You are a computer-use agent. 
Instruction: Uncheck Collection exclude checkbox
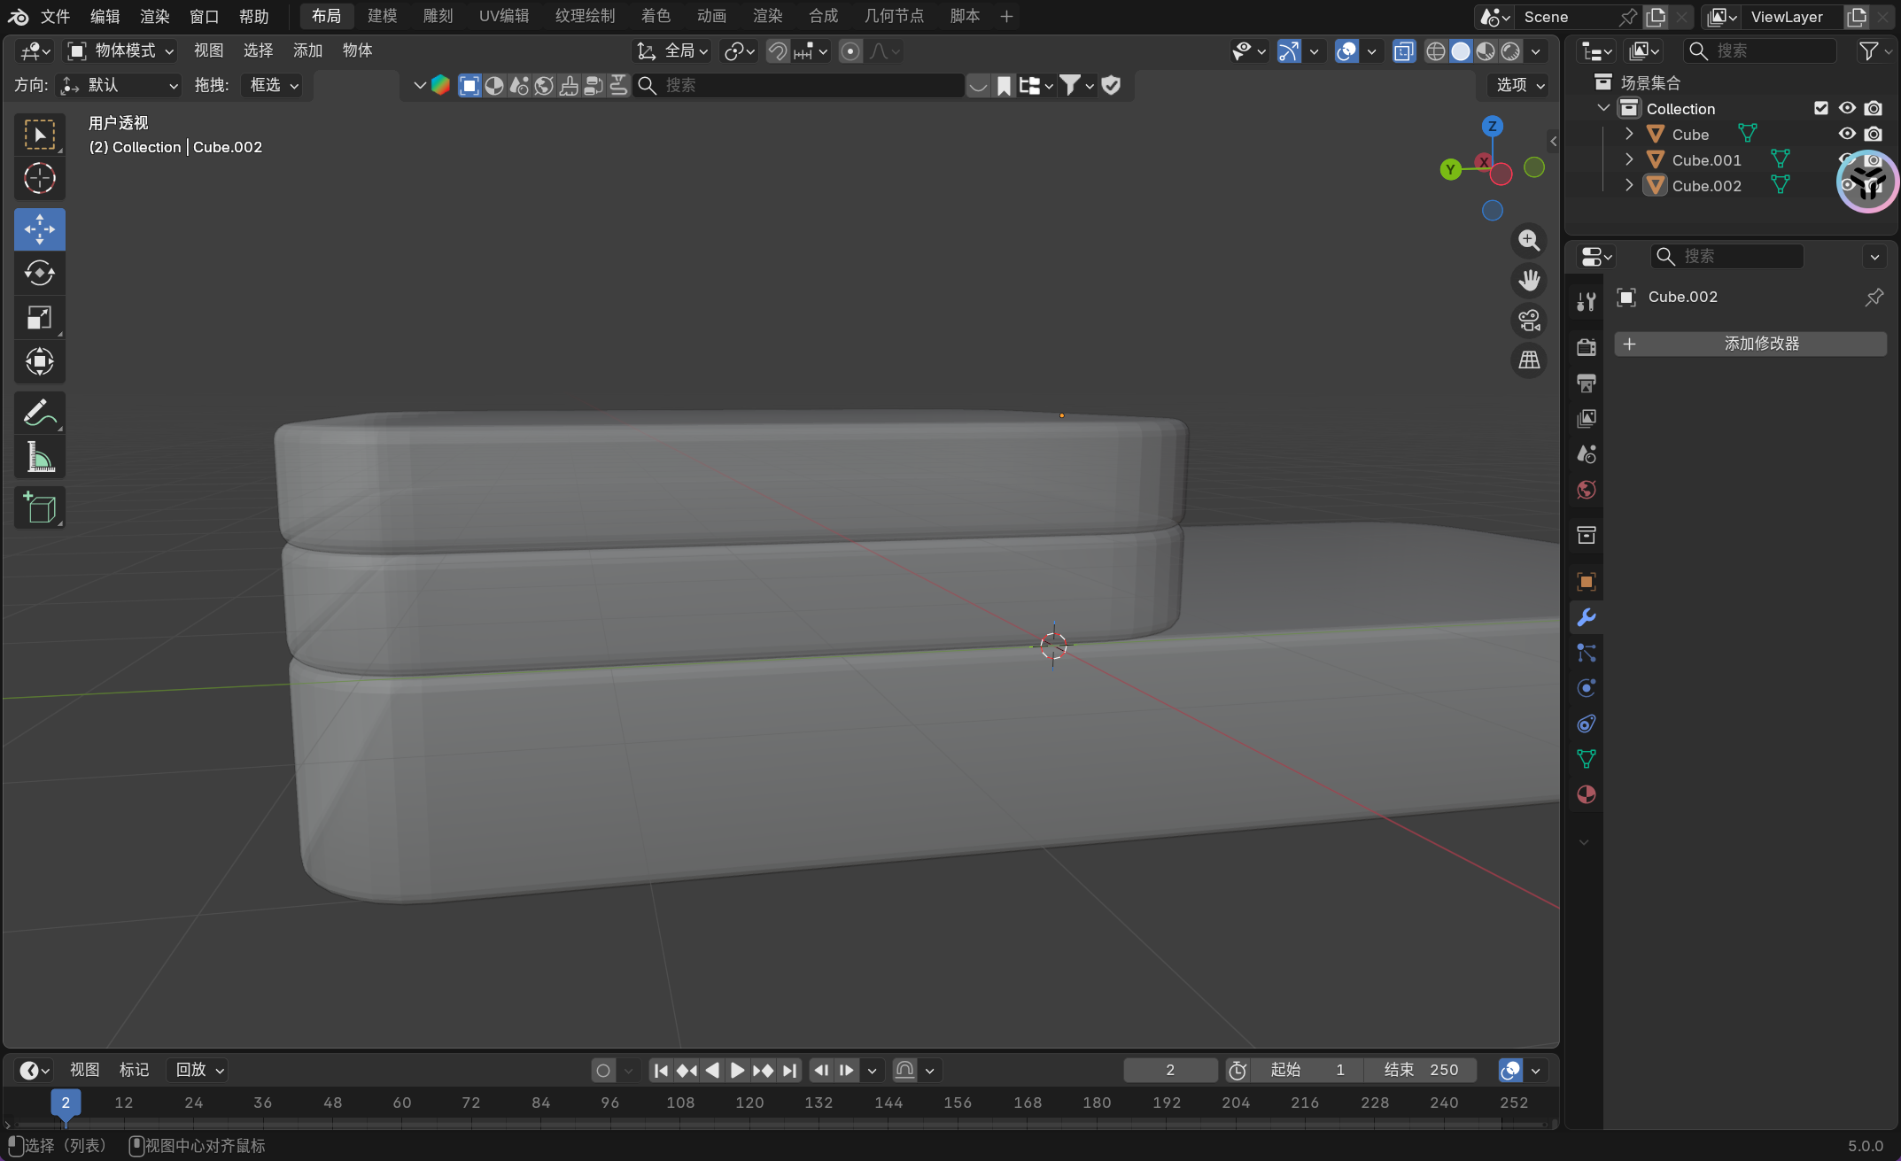[x=1821, y=108]
